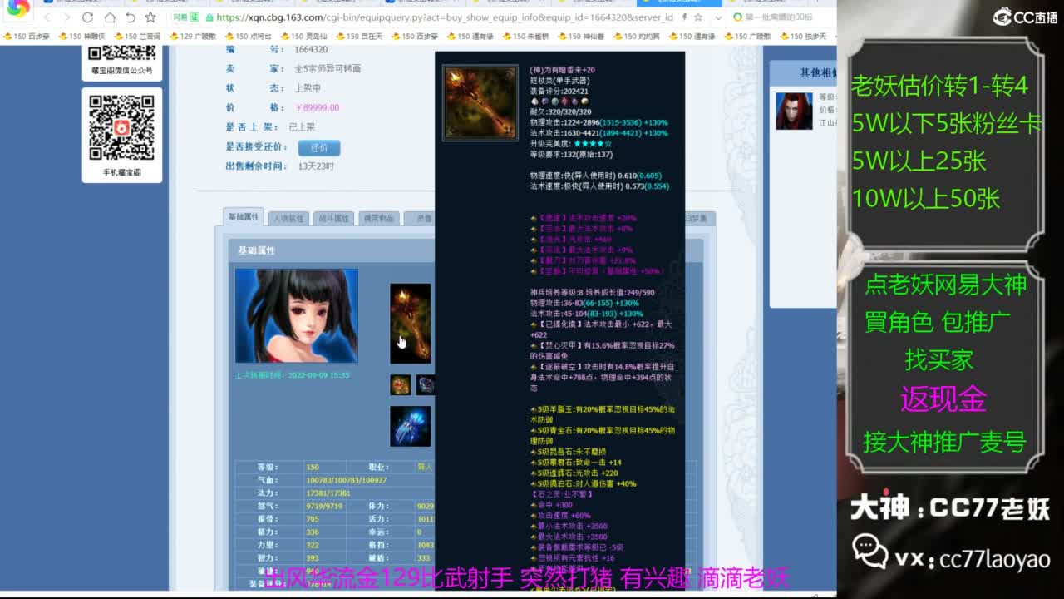The image size is (1064, 599).
Task: Click the status text 上架中
Action: pyautogui.click(x=308, y=88)
